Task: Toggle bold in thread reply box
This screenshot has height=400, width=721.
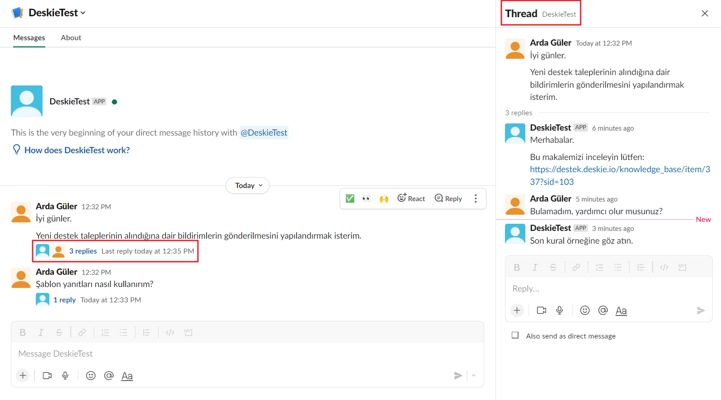Action: [x=517, y=268]
